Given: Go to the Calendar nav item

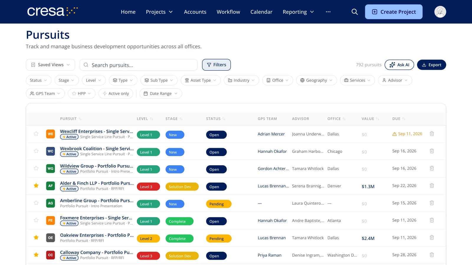Looking at the screenshot, I should [261, 12].
